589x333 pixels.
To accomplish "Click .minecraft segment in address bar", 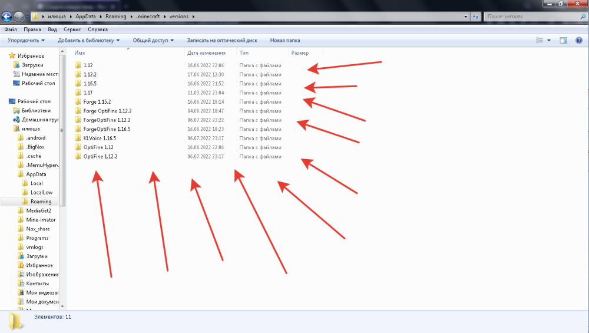I will point(148,17).
